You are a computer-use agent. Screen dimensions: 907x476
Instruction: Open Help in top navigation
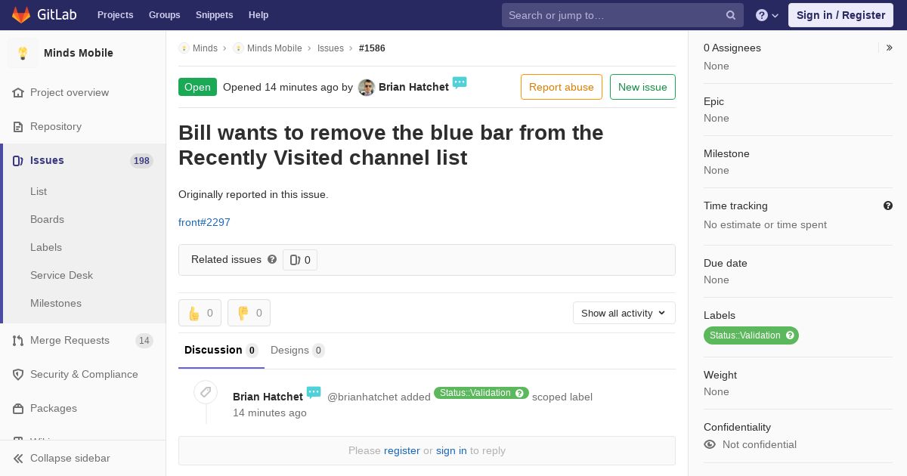(x=258, y=15)
